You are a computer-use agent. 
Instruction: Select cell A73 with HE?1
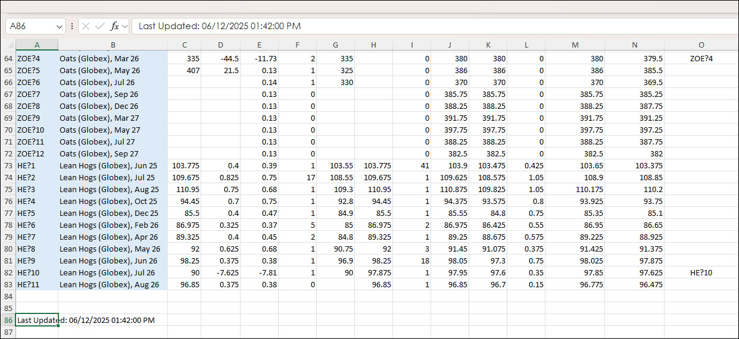click(x=37, y=165)
